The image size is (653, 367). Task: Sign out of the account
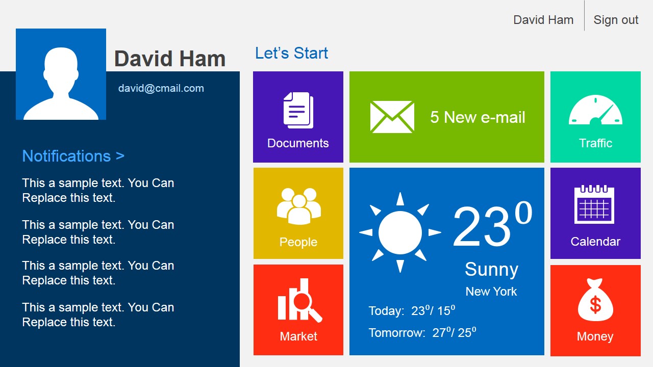point(616,20)
